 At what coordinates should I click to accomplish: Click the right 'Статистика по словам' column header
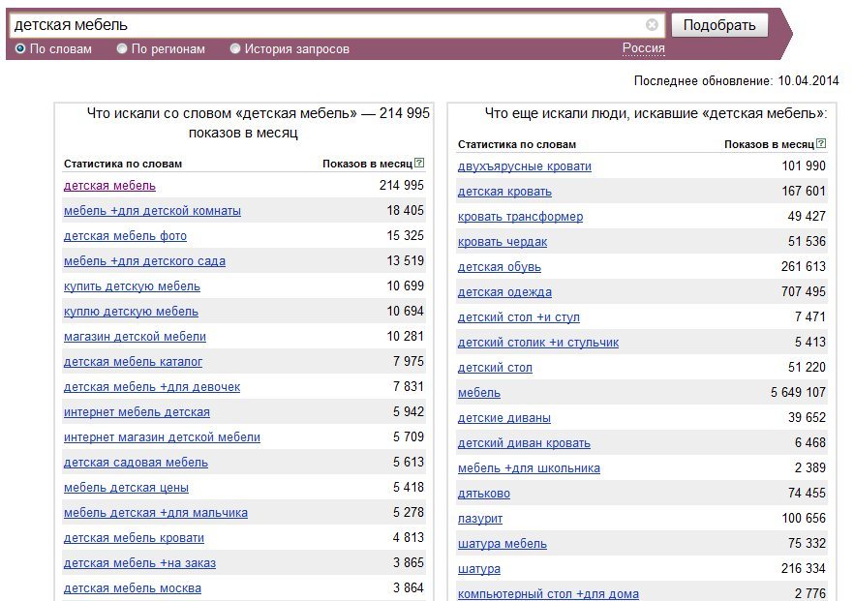coord(517,144)
